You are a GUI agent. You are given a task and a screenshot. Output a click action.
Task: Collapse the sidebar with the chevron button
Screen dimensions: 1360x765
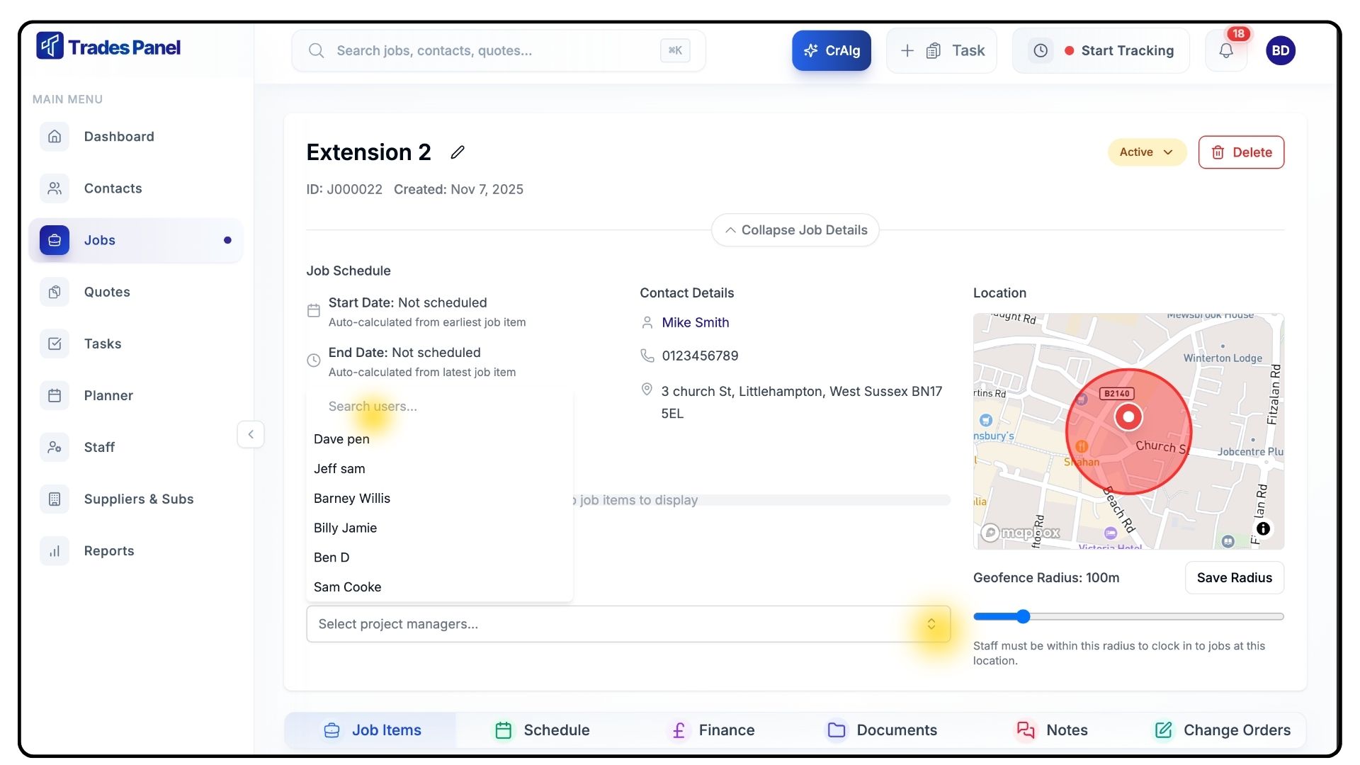coord(251,434)
